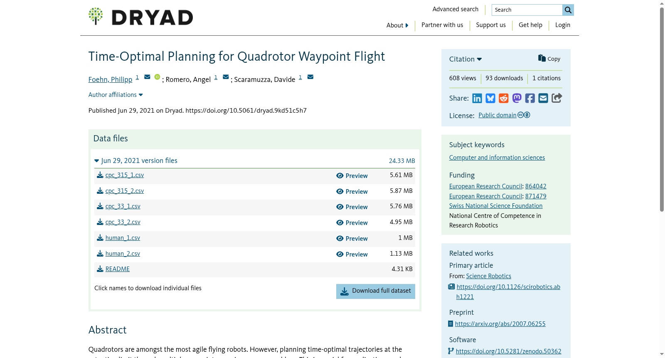Email Davide Scaramuzza via envelope icon
This screenshot has height=358, width=665.
[310, 77]
